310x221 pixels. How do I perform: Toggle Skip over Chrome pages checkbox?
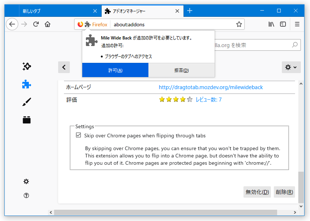[x=79, y=135]
